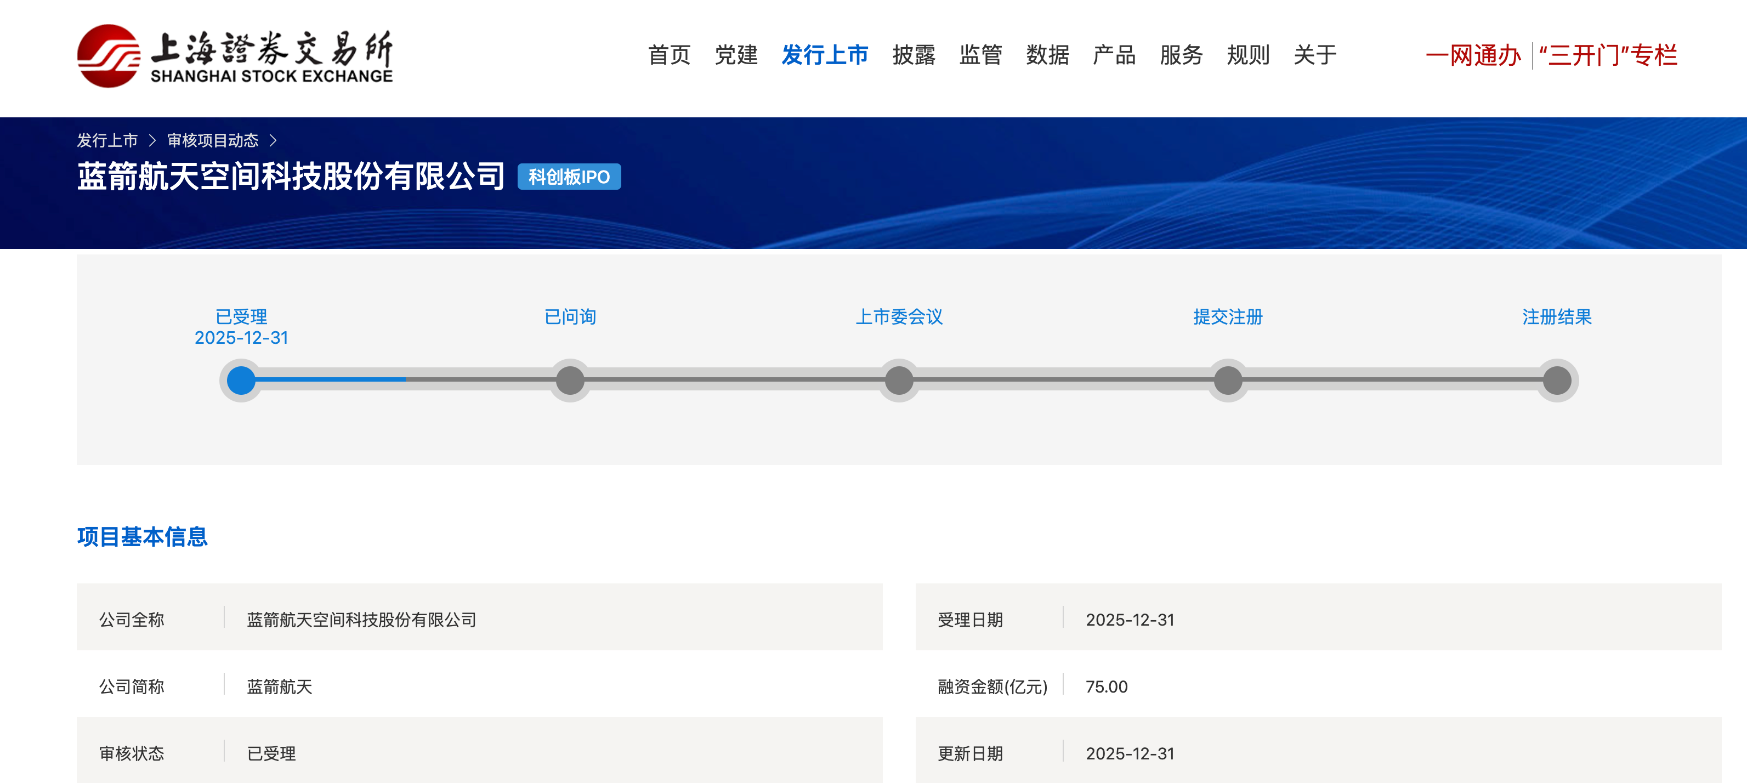Image resolution: width=1747 pixels, height=783 pixels.
Task: Click the 上市委会议 progress step dot
Action: [x=899, y=381]
